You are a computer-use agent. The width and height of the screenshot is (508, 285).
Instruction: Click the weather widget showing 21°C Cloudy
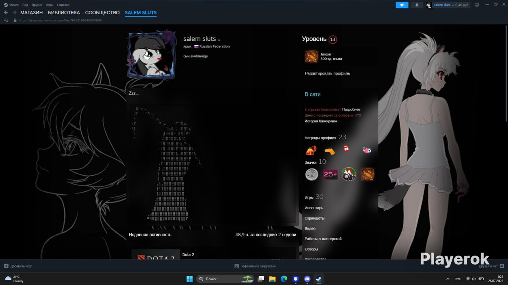coord(14,279)
